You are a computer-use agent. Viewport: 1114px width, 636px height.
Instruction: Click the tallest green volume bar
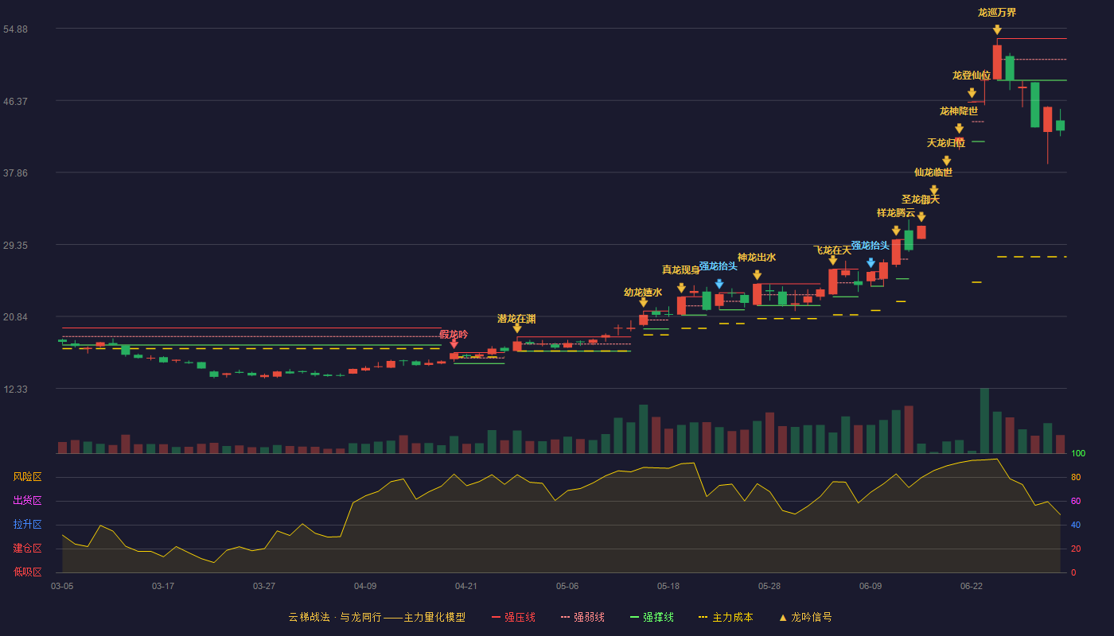984,421
